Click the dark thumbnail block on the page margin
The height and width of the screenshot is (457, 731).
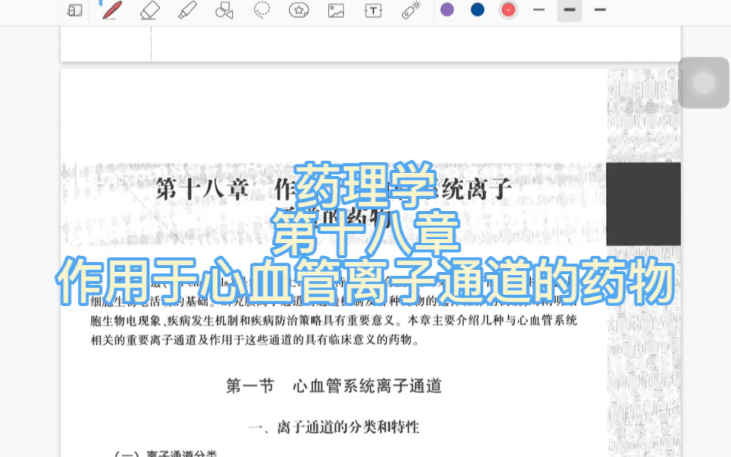click(643, 204)
